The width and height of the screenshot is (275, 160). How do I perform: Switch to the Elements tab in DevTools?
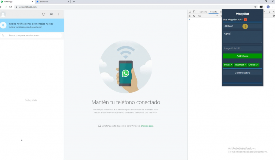point(203,12)
